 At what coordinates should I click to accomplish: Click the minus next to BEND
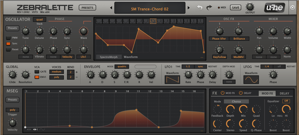pyautogui.click(x=77, y=77)
